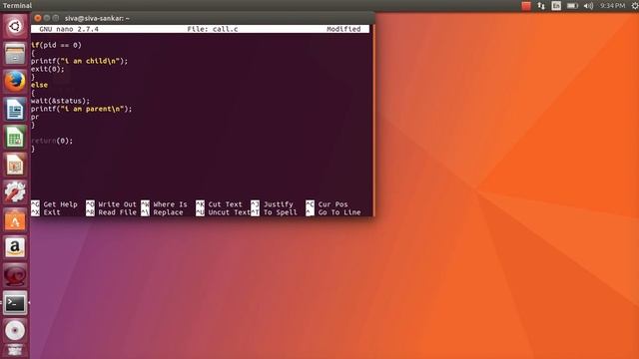Open the network connections indicator
The width and height of the screenshot is (639, 359).
(x=541, y=5)
